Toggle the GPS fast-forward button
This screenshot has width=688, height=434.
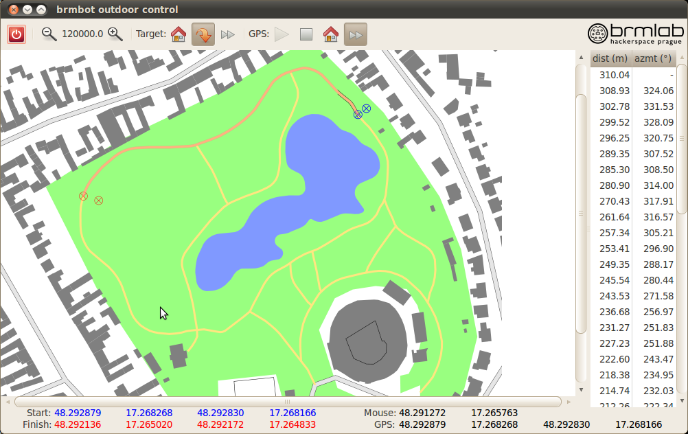[x=355, y=34]
